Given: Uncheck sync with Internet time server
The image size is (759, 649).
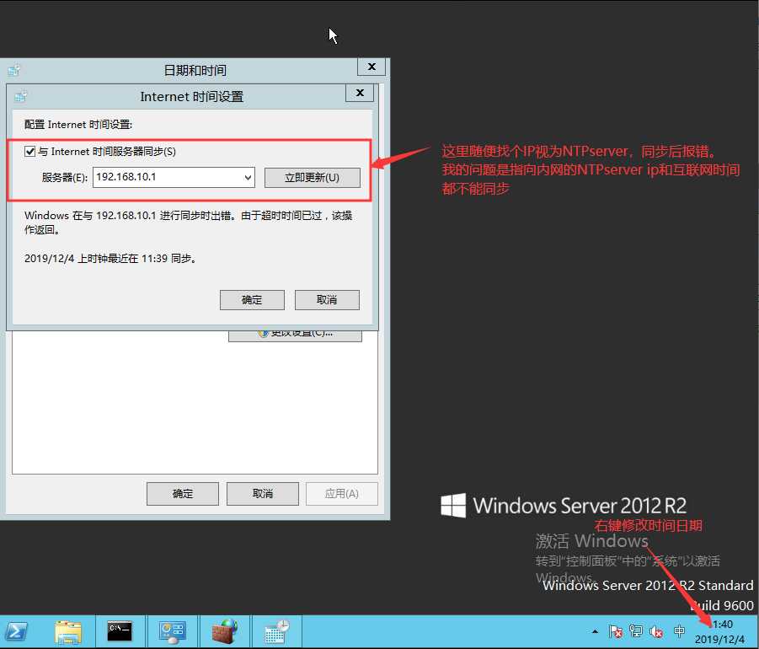Looking at the screenshot, I should [30, 152].
